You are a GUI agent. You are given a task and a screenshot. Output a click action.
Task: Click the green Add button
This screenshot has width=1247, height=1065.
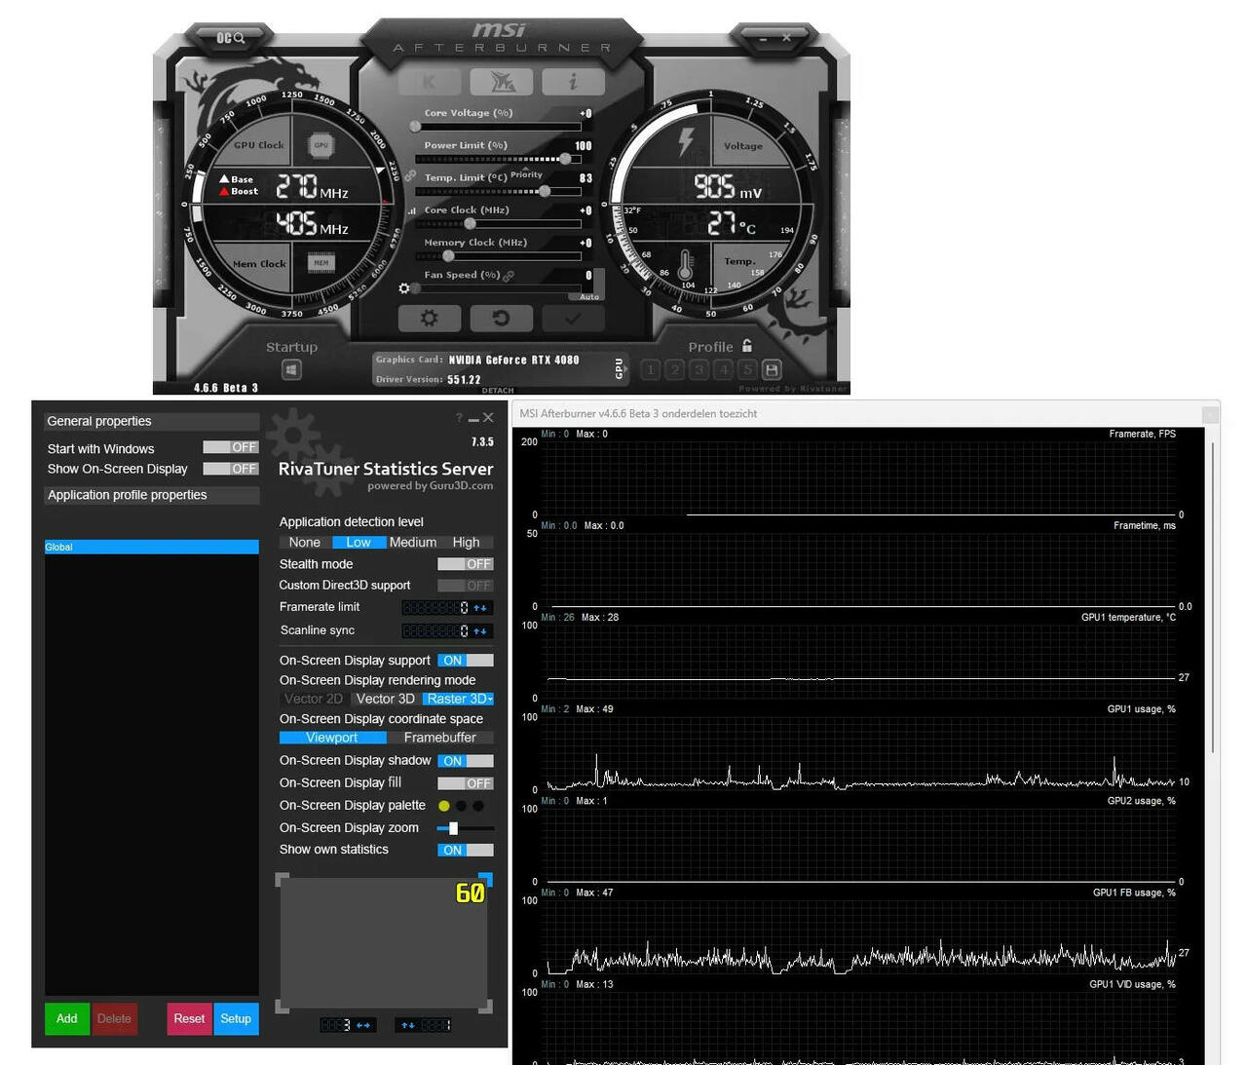[x=67, y=1018]
